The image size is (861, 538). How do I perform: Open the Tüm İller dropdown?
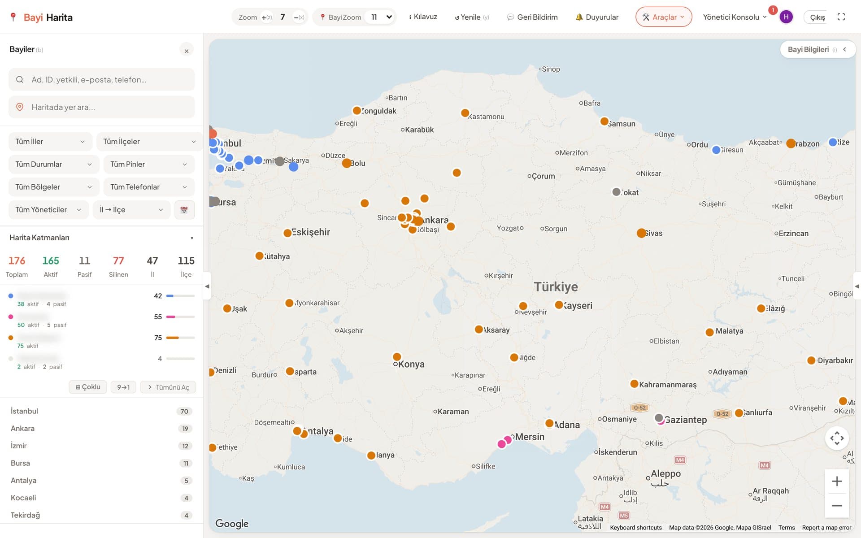click(50, 142)
